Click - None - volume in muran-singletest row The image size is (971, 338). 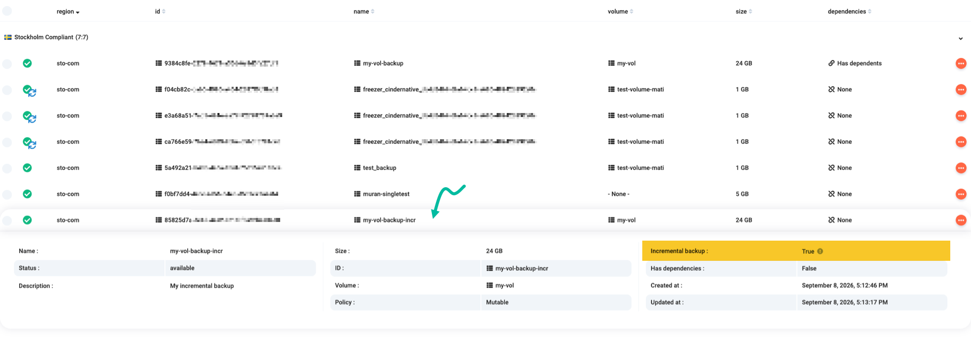click(x=619, y=194)
